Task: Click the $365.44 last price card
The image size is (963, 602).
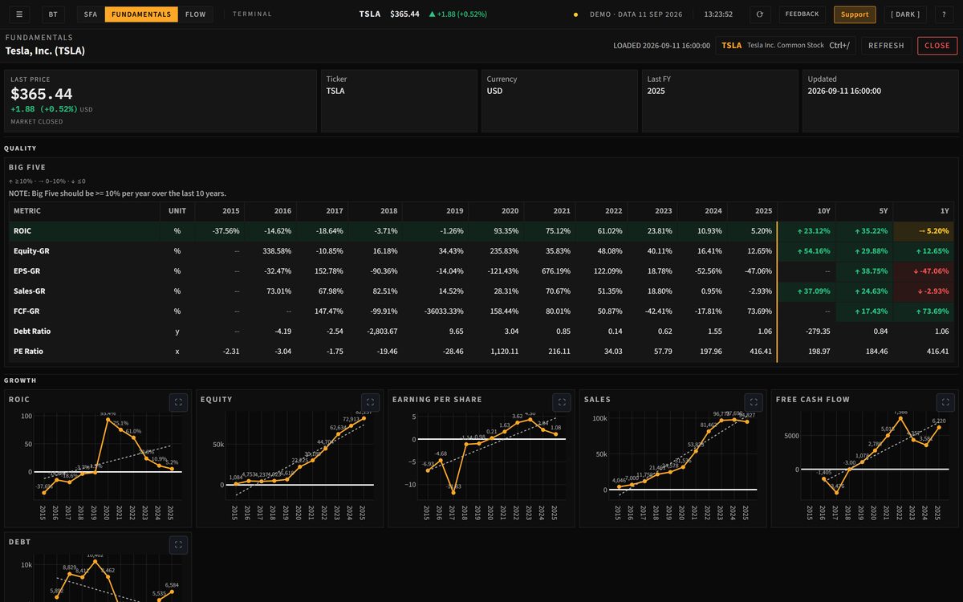Action: pos(160,100)
